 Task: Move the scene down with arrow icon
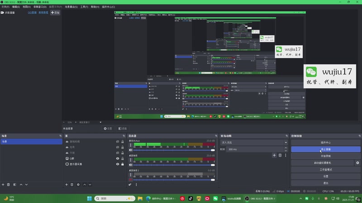(x=26, y=185)
